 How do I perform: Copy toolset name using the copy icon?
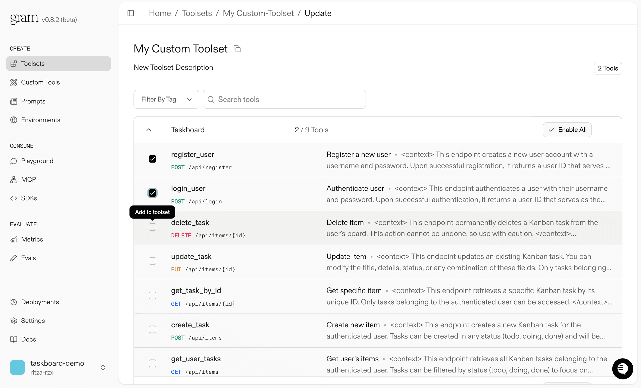[x=237, y=49]
